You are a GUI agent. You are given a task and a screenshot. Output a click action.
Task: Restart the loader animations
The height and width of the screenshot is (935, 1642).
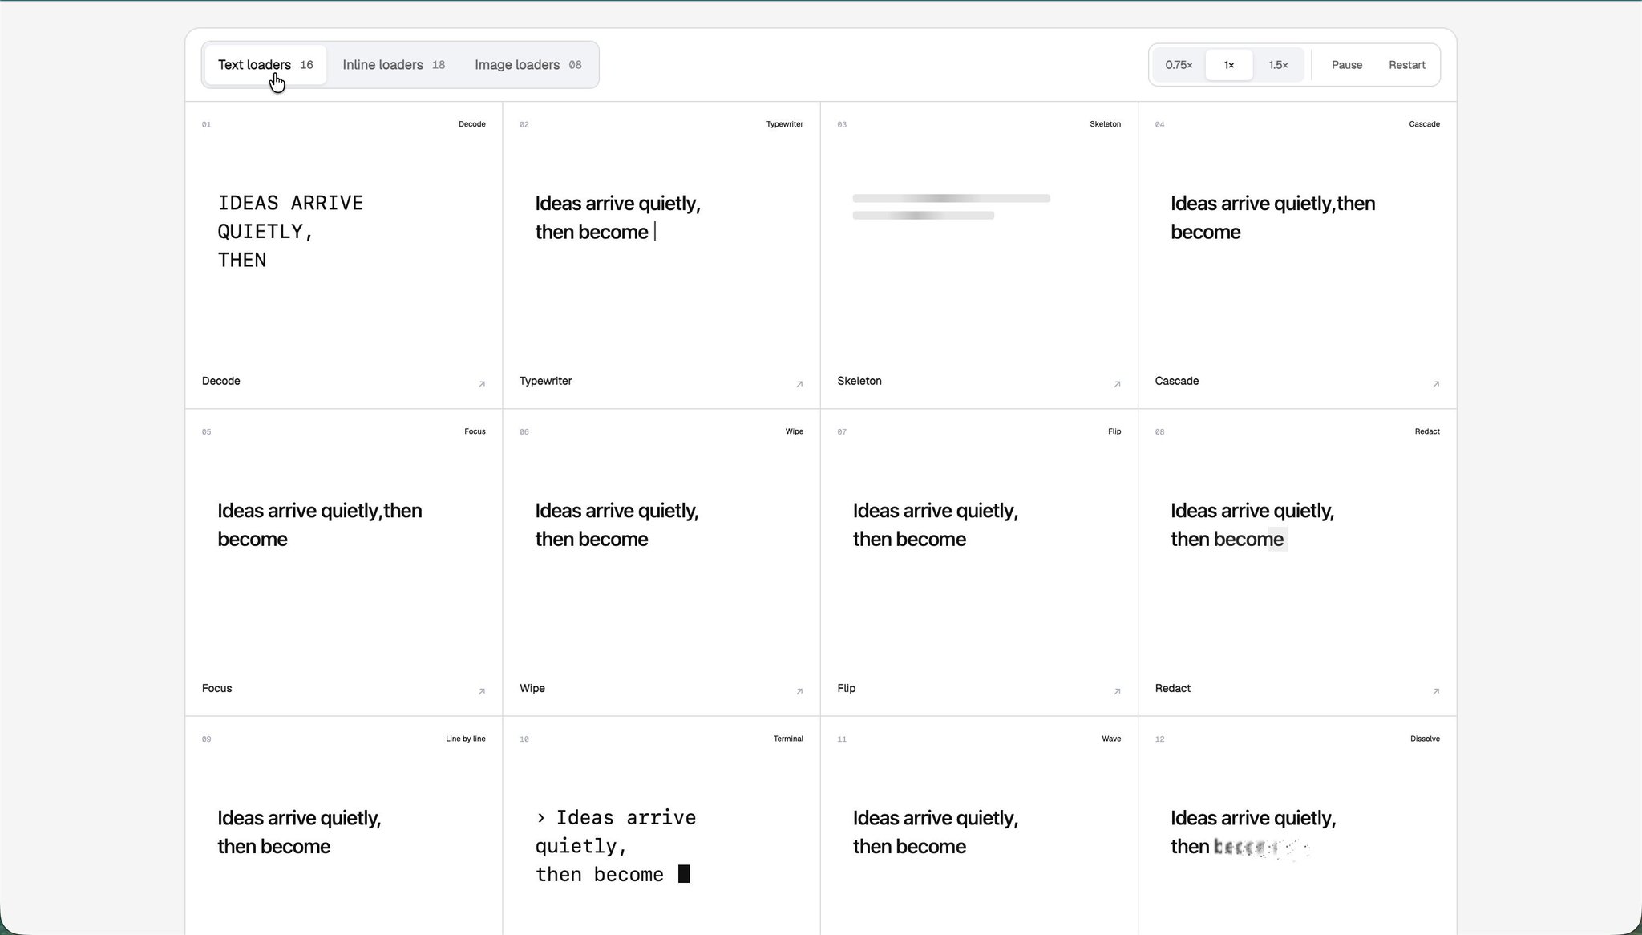(x=1407, y=65)
